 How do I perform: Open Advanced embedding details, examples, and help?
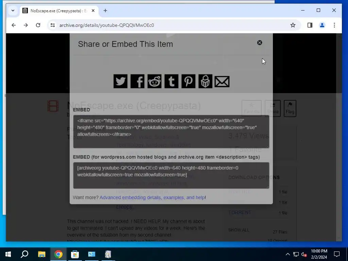(x=152, y=197)
